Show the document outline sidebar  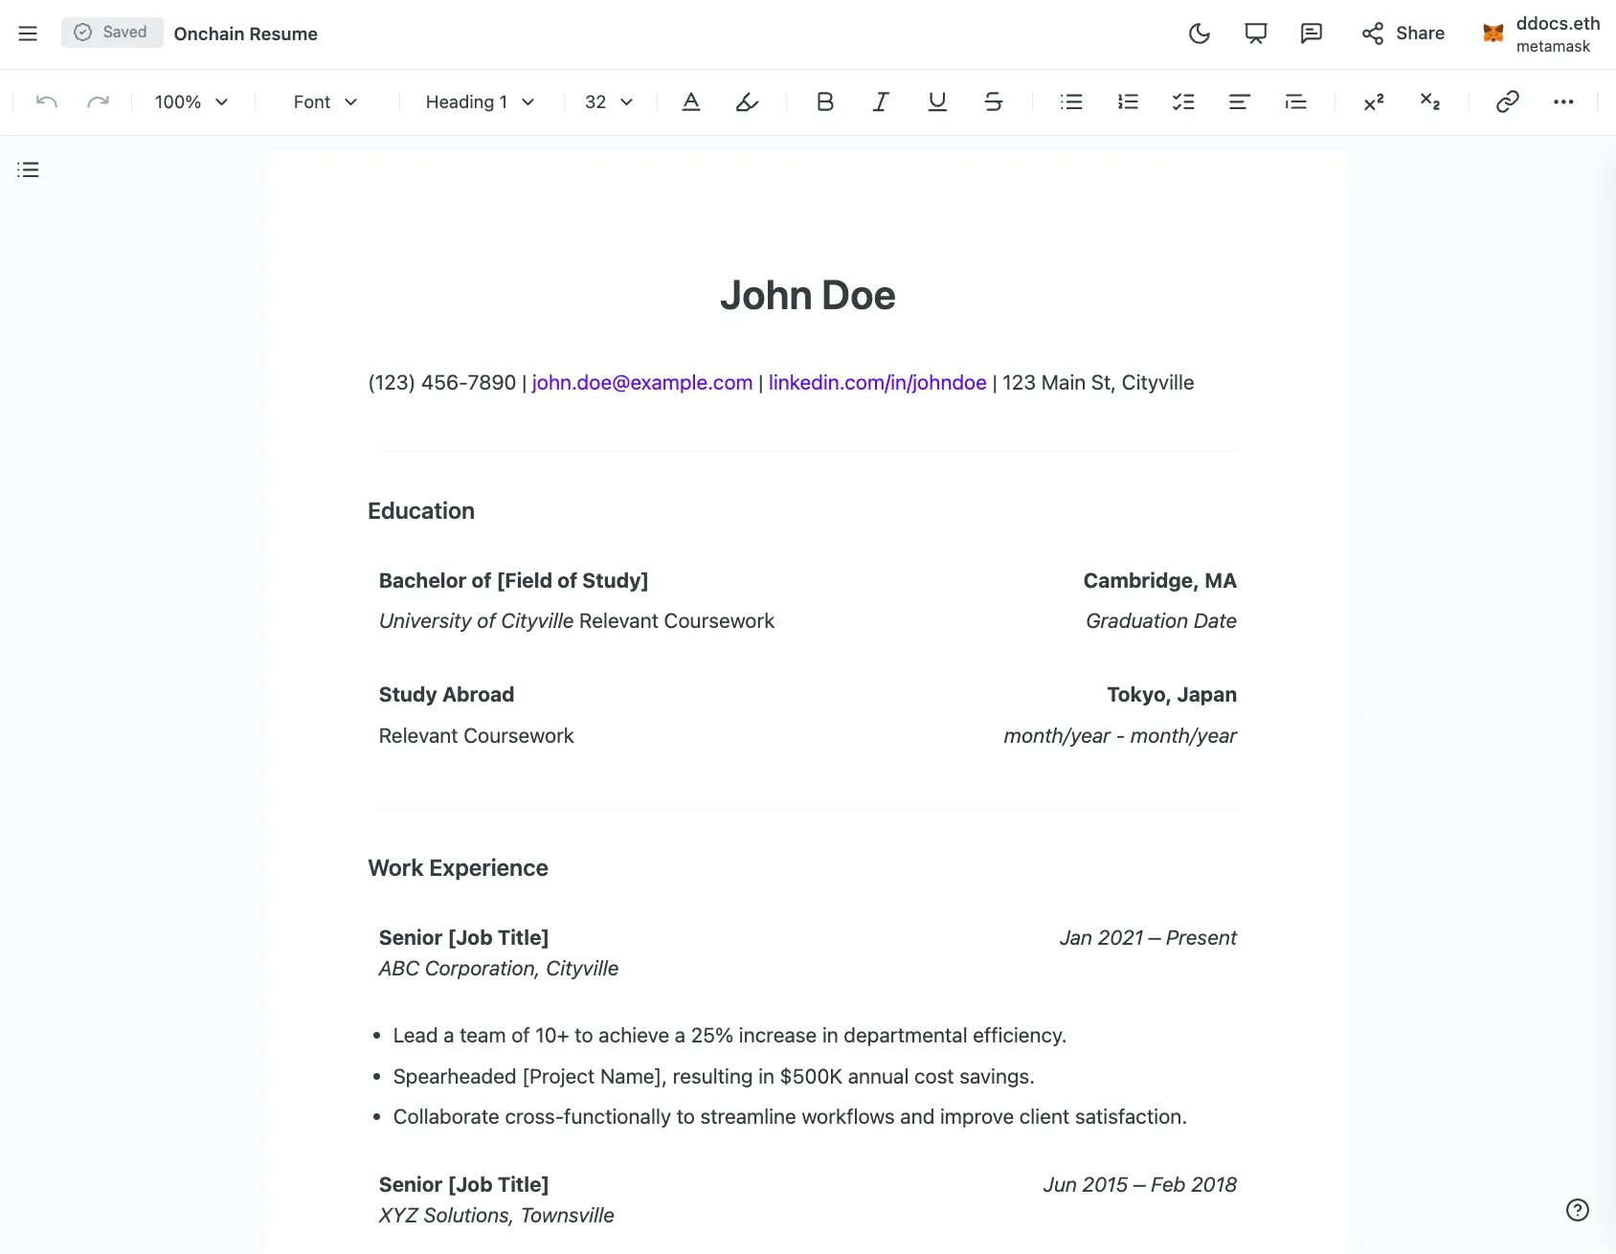tap(28, 169)
